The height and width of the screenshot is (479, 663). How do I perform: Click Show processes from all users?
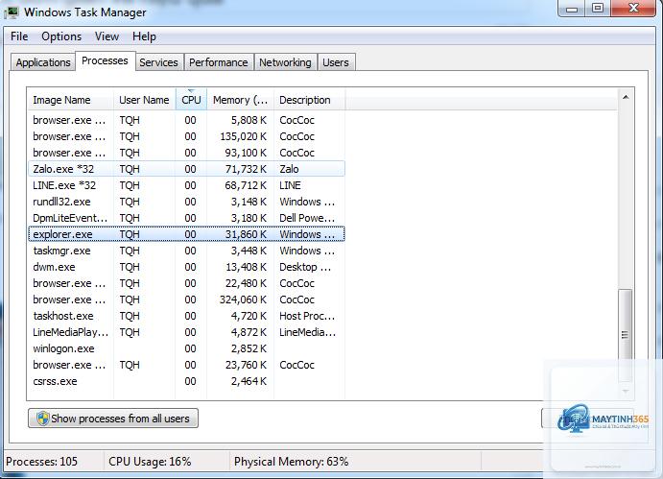coord(113,419)
